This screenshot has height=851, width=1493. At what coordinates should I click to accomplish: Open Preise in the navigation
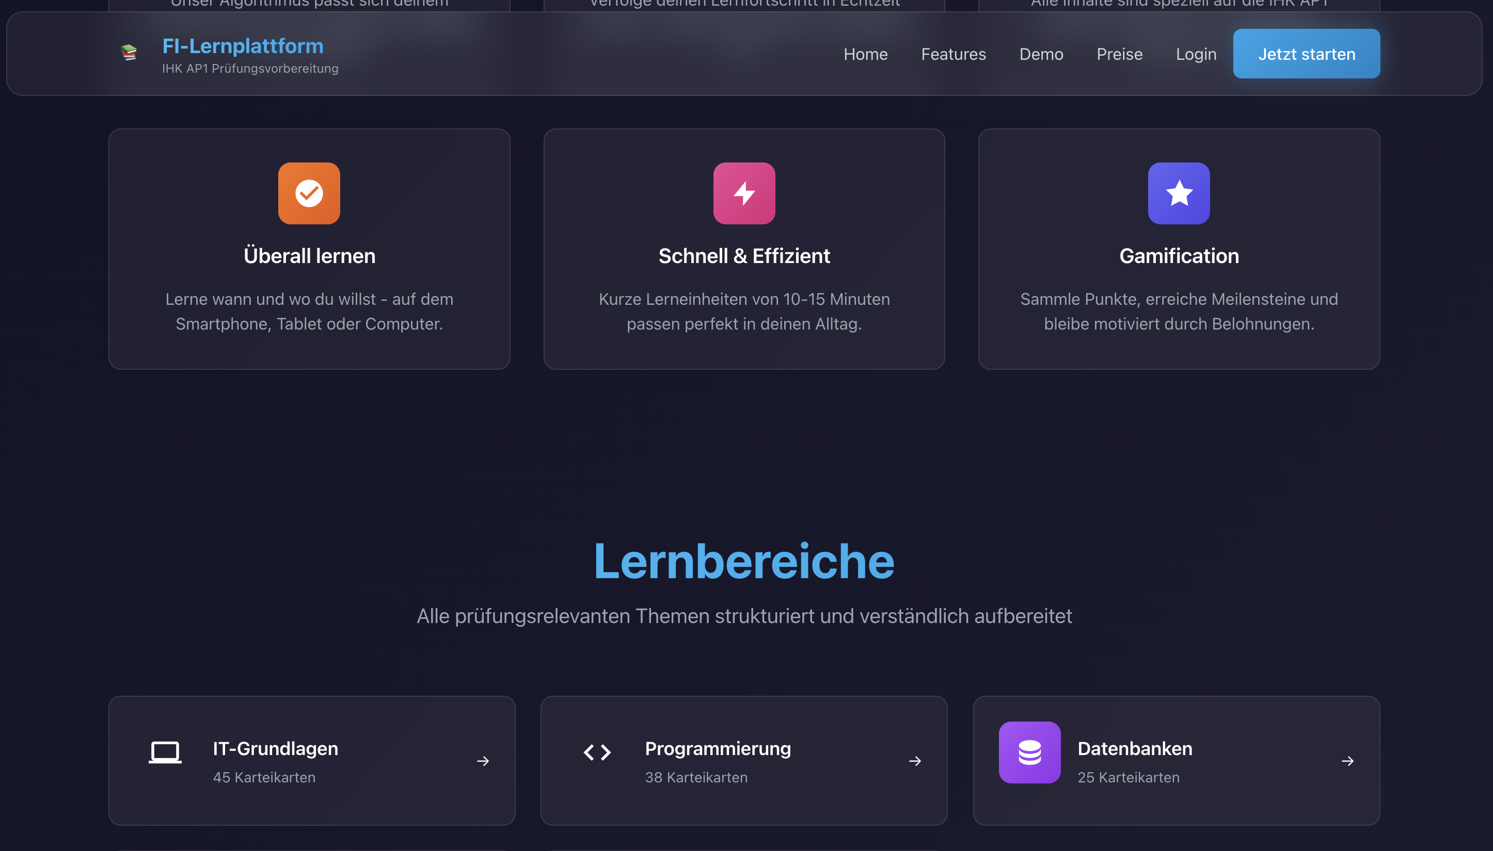pyautogui.click(x=1120, y=54)
